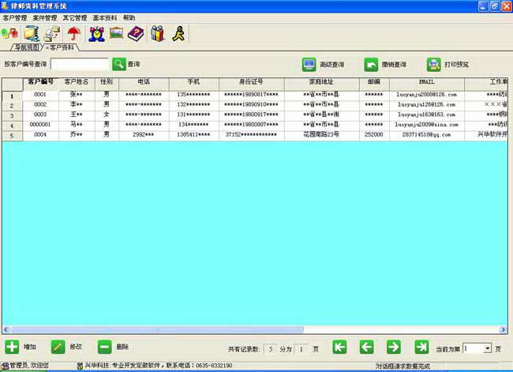This screenshot has height=372, width=513.
Task: Click the scrollbar right arrow
Action: (x=504, y=329)
